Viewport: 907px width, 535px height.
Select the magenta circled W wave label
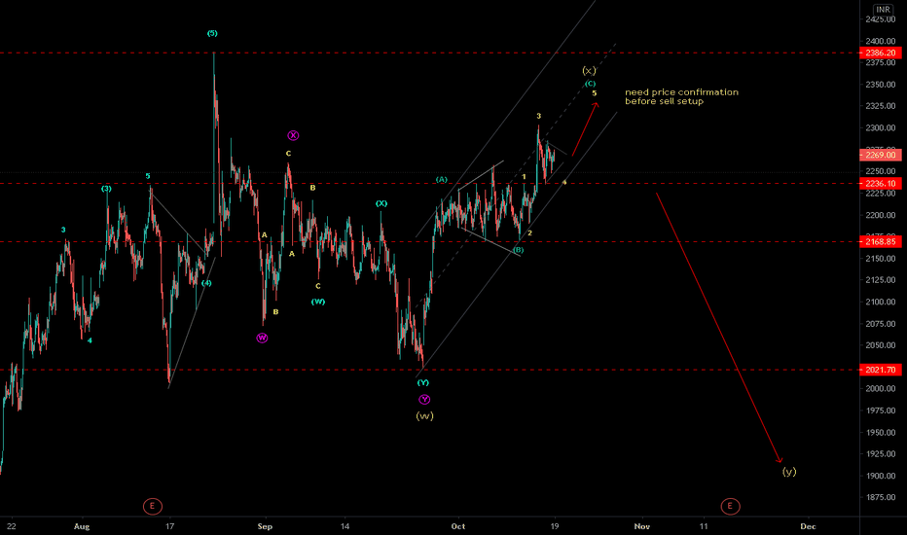(262, 338)
